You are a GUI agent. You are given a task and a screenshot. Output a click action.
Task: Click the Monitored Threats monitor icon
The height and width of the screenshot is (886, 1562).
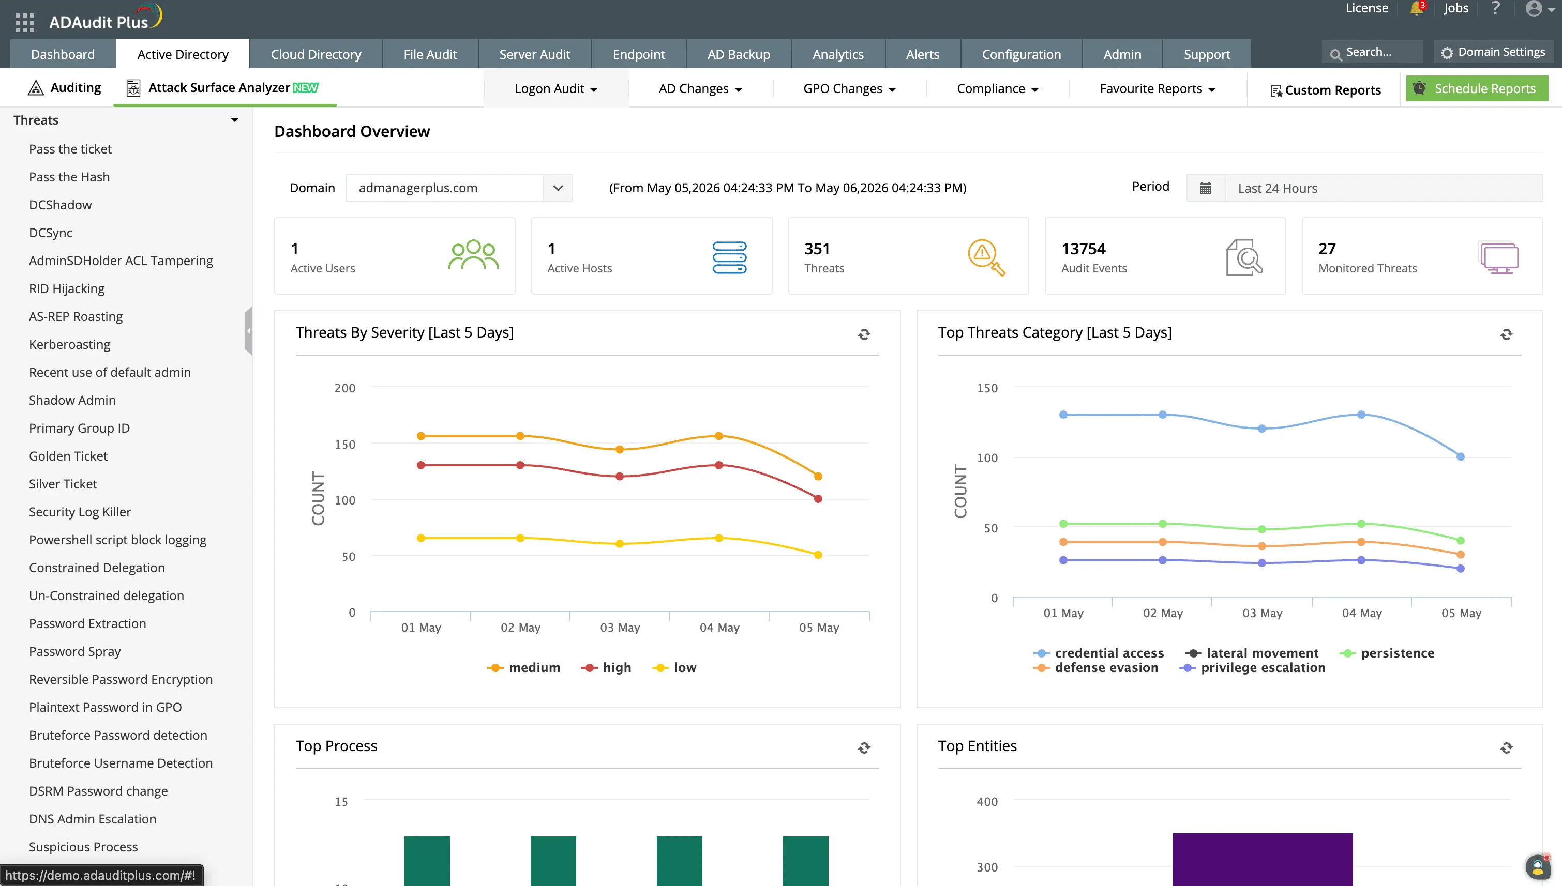[1499, 258]
